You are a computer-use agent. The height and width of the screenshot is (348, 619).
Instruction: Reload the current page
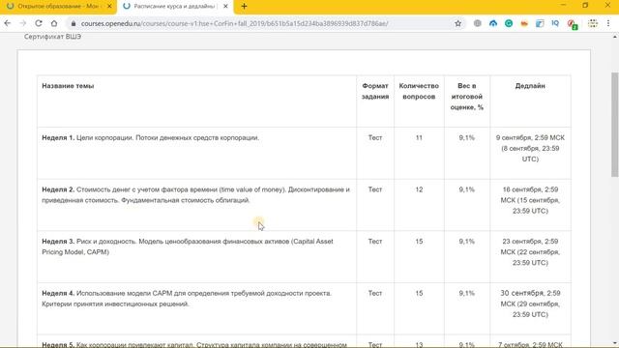coord(39,23)
